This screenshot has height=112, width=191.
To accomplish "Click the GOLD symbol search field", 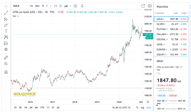I will (19, 6).
